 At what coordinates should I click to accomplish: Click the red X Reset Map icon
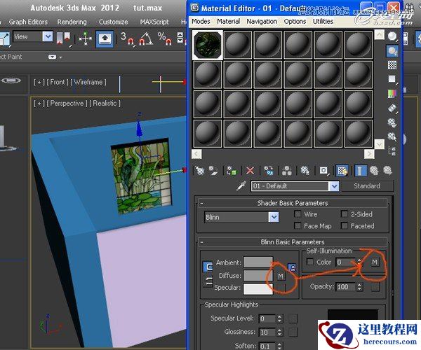250,170
